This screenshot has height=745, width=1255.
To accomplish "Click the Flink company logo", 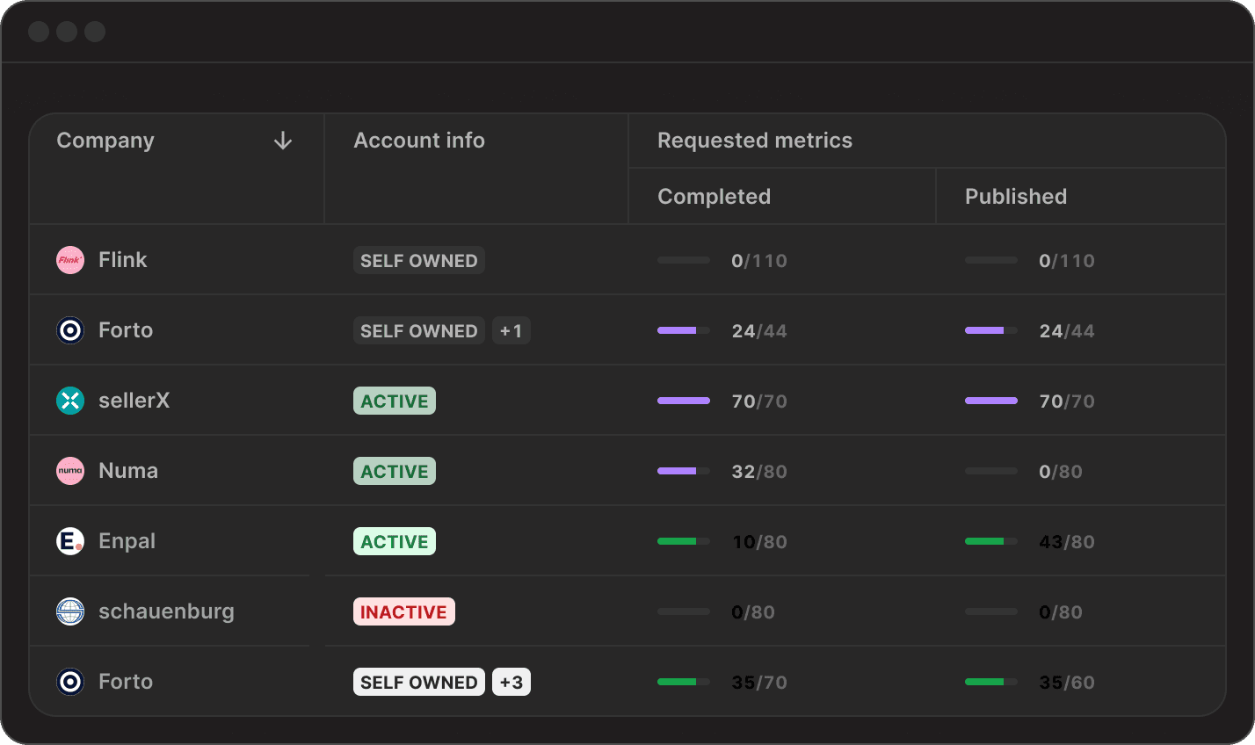I will 70,260.
